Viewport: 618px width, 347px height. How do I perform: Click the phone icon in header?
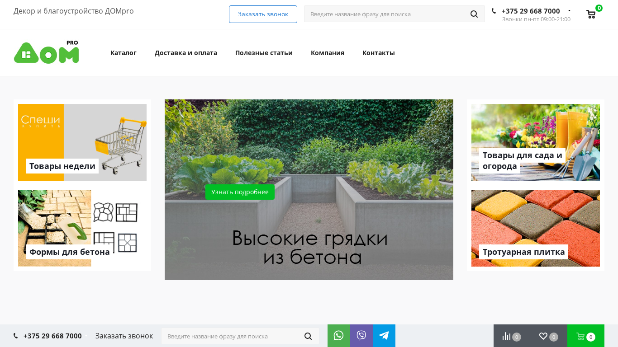494,11
